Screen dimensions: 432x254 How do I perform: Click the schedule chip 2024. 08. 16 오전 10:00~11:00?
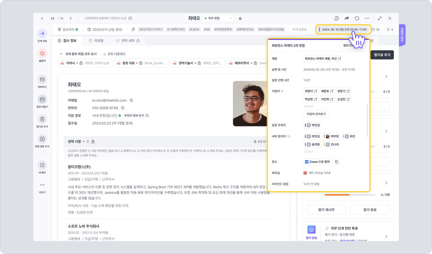point(343,29)
